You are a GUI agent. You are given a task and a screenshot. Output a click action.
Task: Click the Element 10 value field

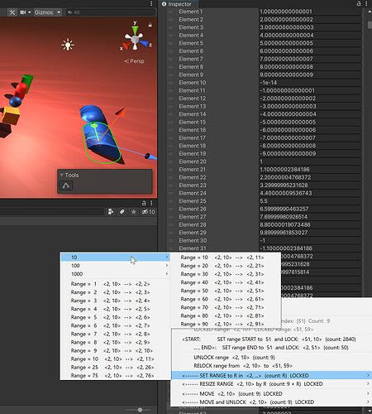point(310,83)
